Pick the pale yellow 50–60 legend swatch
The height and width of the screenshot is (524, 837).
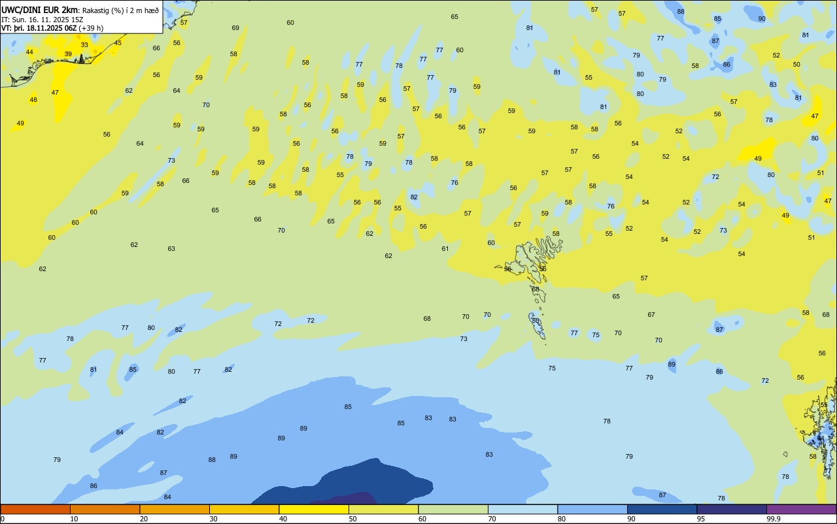pyautogui.click(x=383, y=509)
